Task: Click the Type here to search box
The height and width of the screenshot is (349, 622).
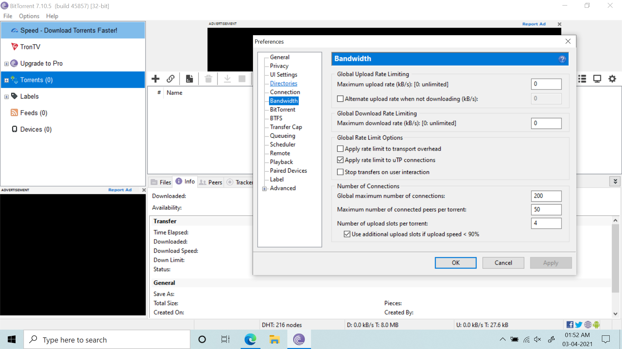Action: (107, 339)
